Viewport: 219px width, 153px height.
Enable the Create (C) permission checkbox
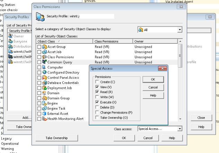[97, 82]
